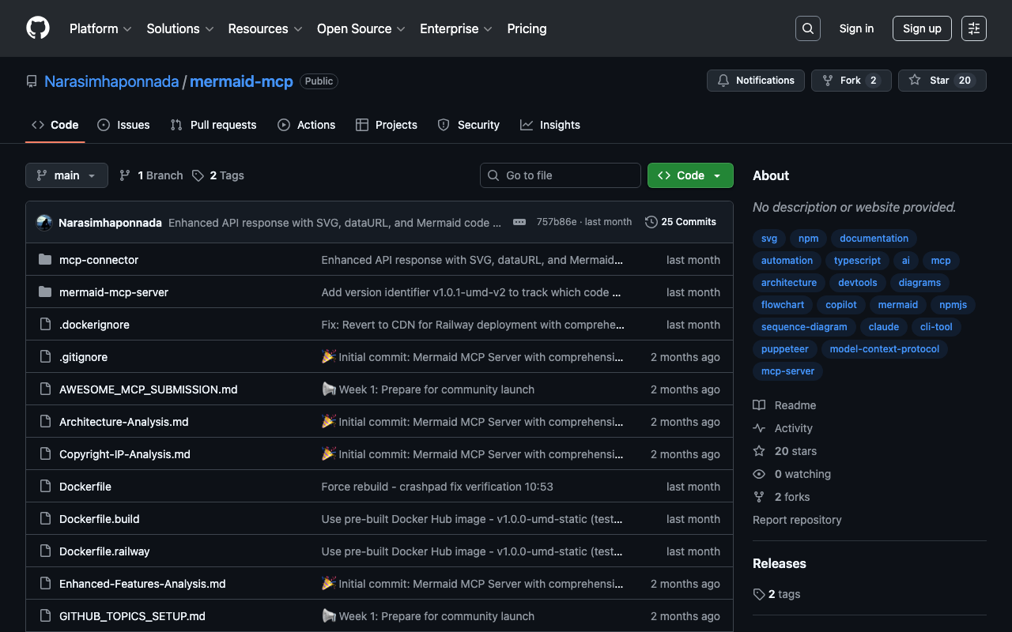The width and height of the screenshot is (1012, 632).
Task: Click the mcp-connector folder icon
Action: click(x=45, y=260)
